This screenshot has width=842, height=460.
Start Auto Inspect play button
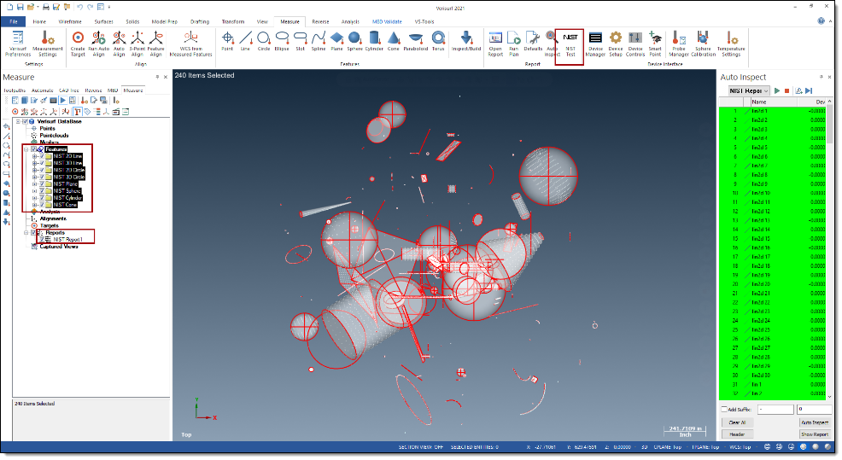[777, 90]
